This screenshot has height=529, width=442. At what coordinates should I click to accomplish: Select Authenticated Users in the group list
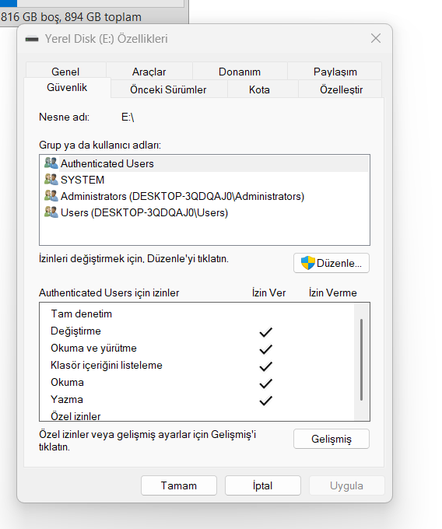(205, 163)
